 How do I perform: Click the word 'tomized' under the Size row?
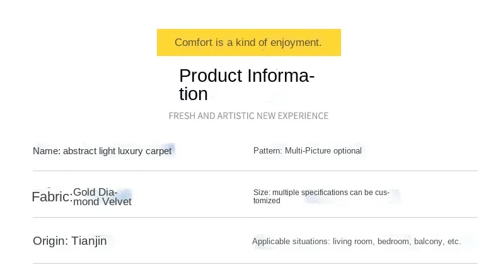click(267, 201)
